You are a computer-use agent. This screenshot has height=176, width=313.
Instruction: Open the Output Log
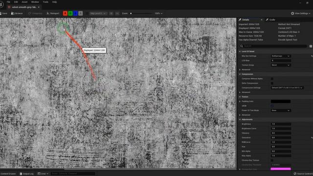26,174
